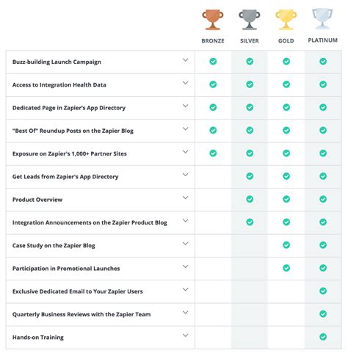
Task: Expand Case Study on the Zapier Blog chevron
Action: [186, 244]
